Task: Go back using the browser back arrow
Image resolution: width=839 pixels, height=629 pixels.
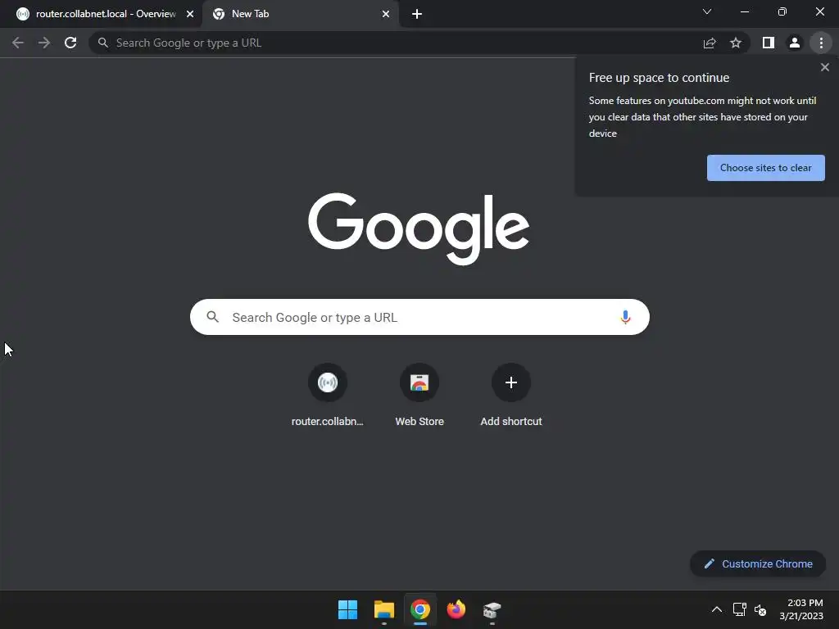Action: tap(18, 43)
